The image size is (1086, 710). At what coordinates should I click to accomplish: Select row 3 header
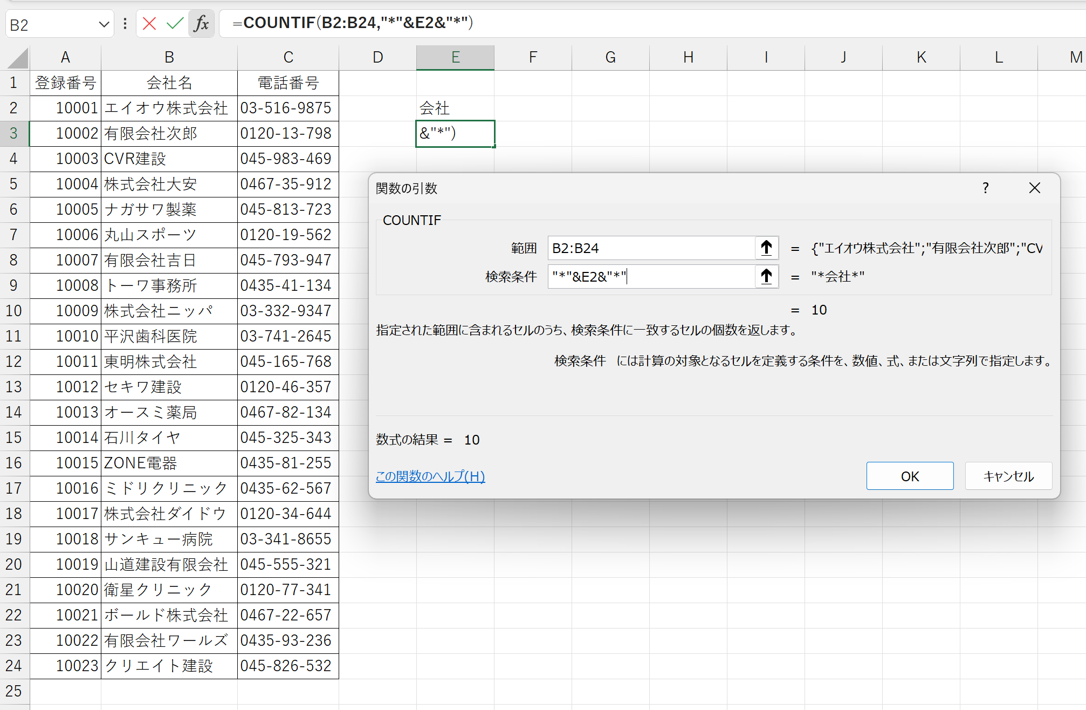tap(14, 133)
